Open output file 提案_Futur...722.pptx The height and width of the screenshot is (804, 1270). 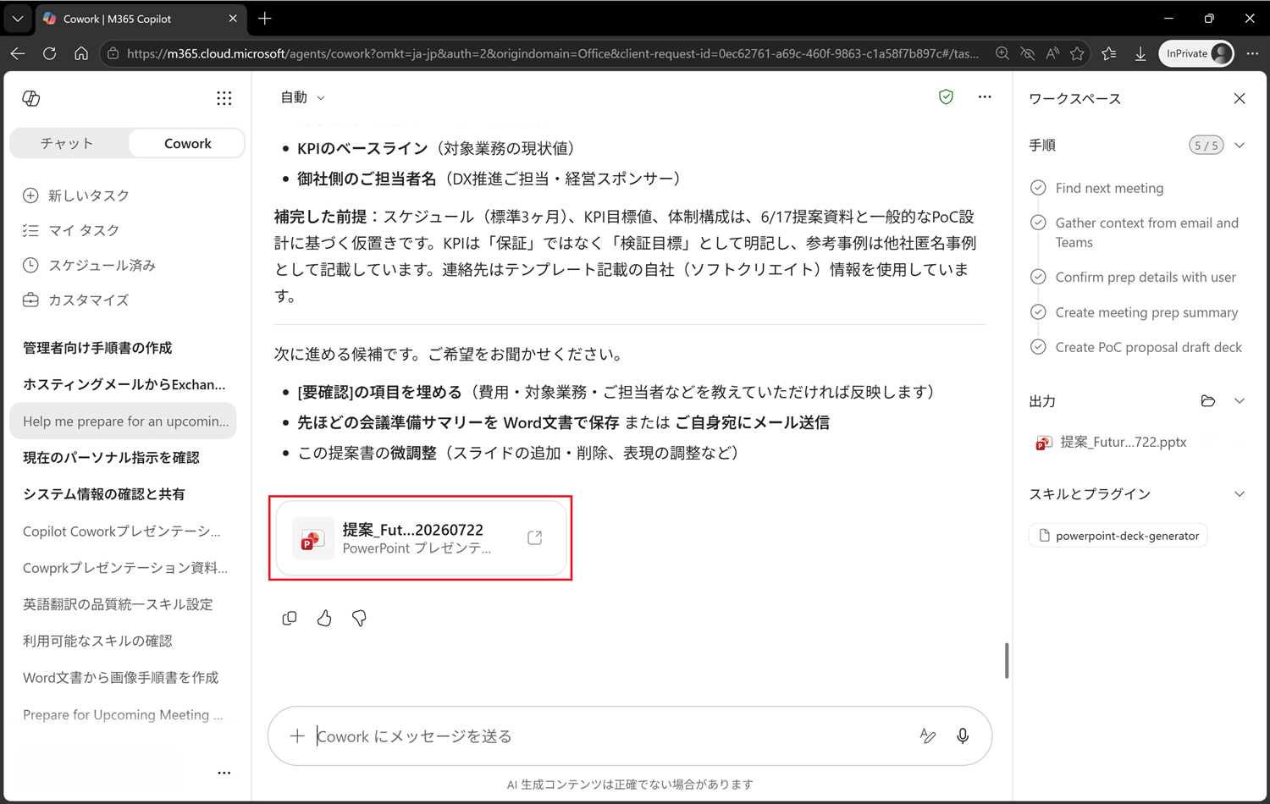coord(1112,442)
